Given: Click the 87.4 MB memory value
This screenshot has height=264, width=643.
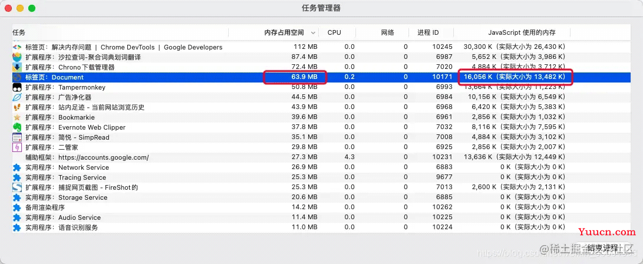Looking at the screenshot, I should tap(305, 57).
